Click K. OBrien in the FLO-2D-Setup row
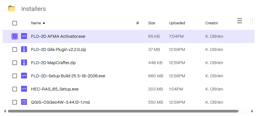This screenshot has height=116, width=256. point(214,76)
